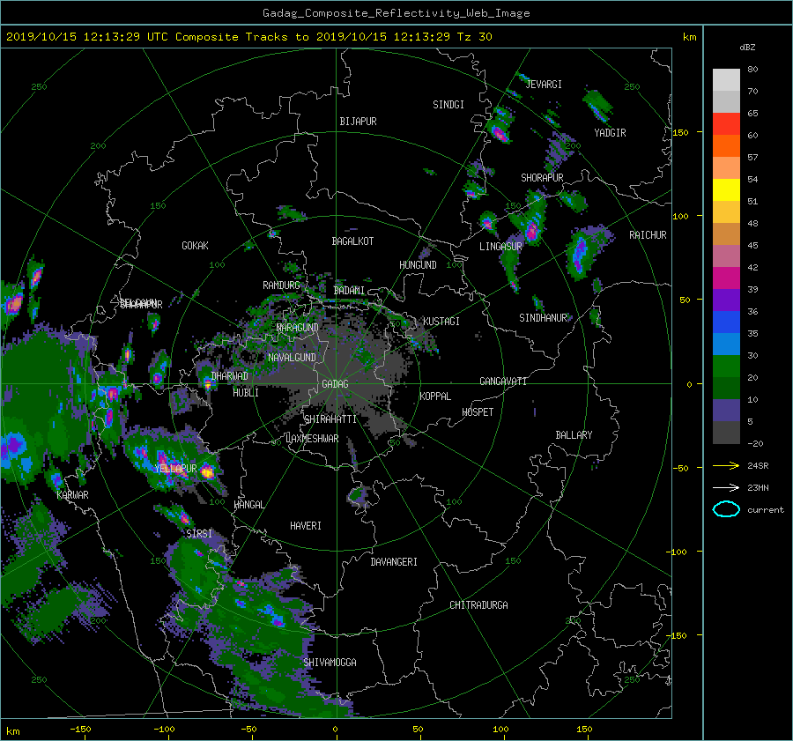Click the GANGAVATI map label

tap(503, 382)
